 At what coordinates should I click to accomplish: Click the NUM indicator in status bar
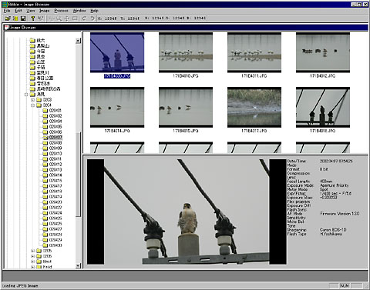[x=345, y=285]
